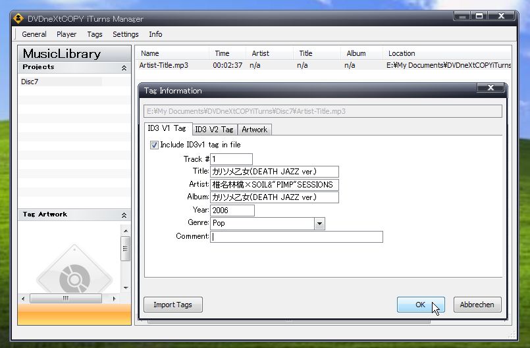Close the Tag Information dialog
This screenshot has width=530, height=348.
tap(490, 87)
